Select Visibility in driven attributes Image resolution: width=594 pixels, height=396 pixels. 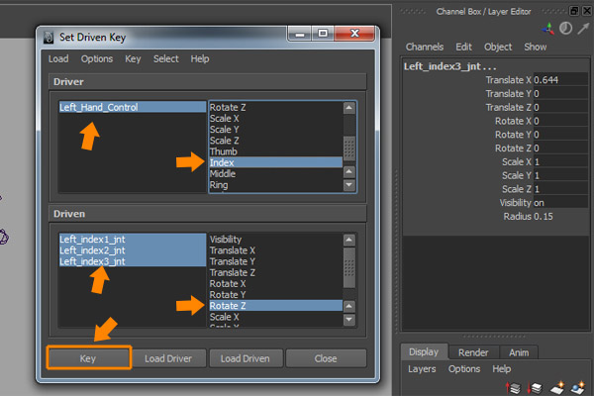coord(275,240)
